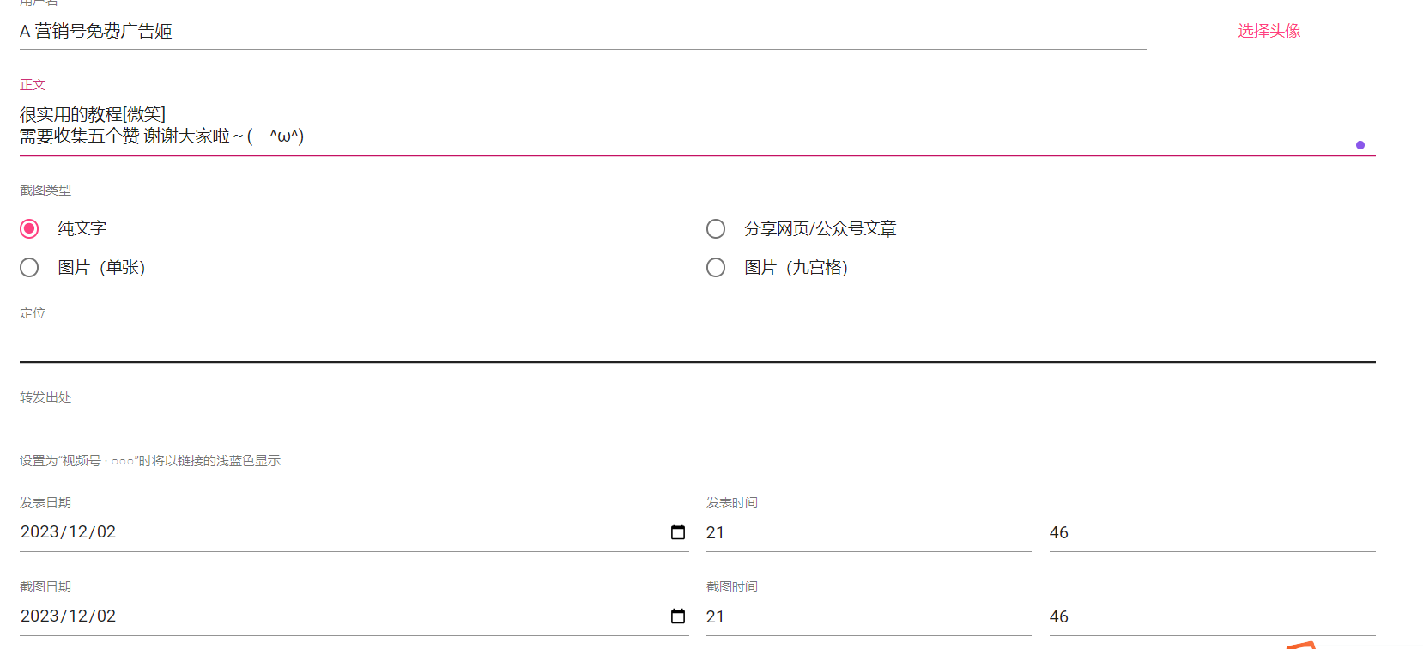Click the 截图时间 hour field showing 21
The image size is (1423, 649).
[867, 616]
